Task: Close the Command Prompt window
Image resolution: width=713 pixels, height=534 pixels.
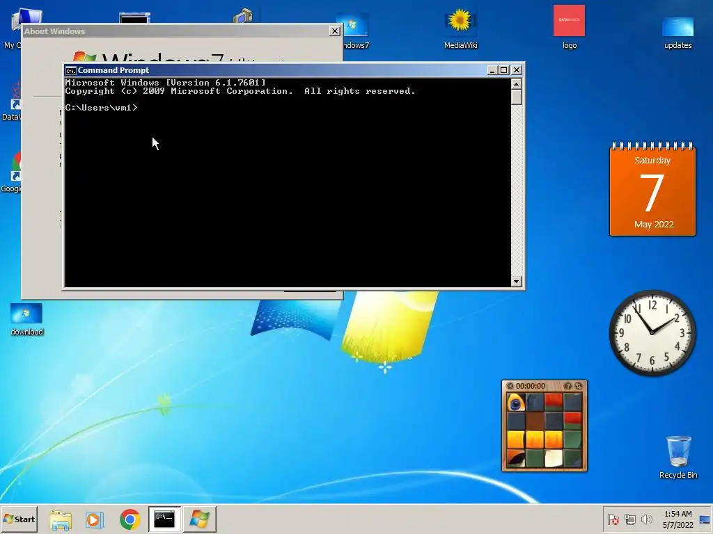Action: (x=517, y=70)
